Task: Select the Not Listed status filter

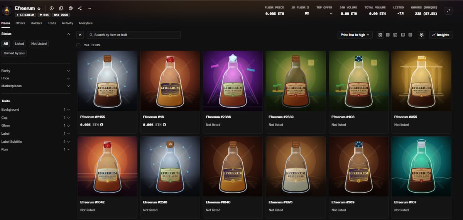Action: tap(39, 44)
